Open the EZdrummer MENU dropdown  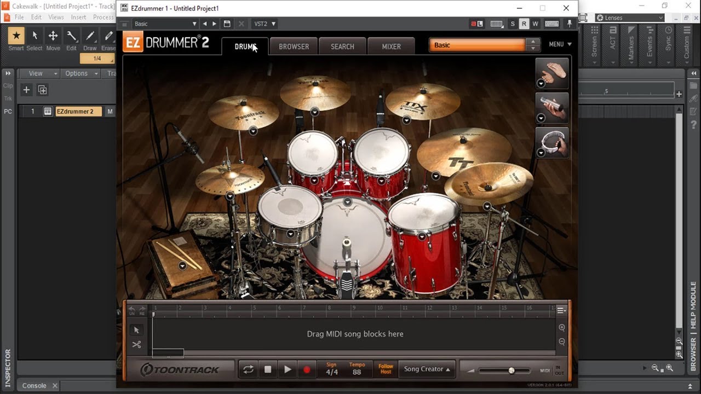pos(560,44)
